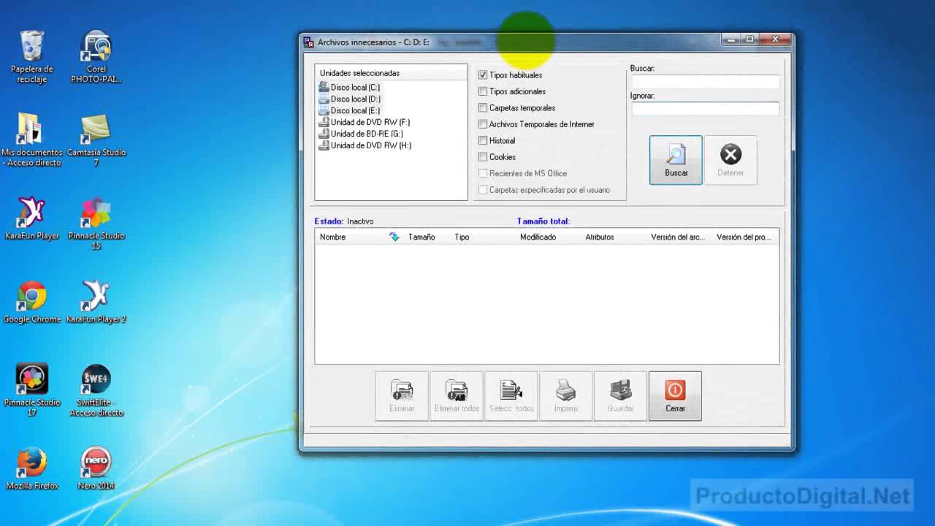Select Disco local (C:) drive
Screen dimensions: 935x526
click(x=350, y=87)
